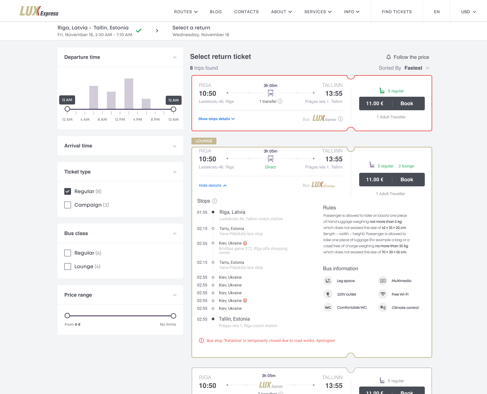Collapse the Departure time panel
487x394 pixels.
coord(175,57)
